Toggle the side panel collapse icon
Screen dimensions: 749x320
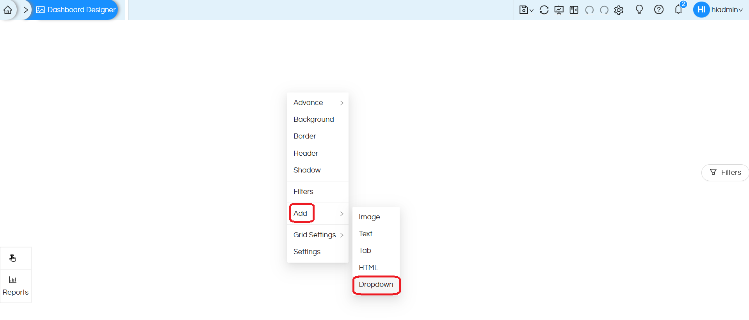tap(574, 10)
